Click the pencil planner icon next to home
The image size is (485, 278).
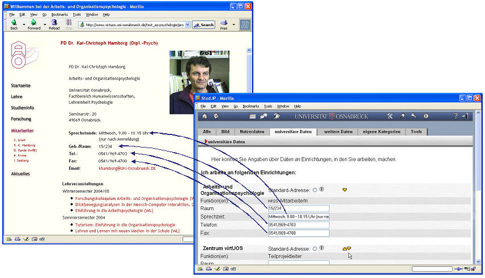pos(216,116)
